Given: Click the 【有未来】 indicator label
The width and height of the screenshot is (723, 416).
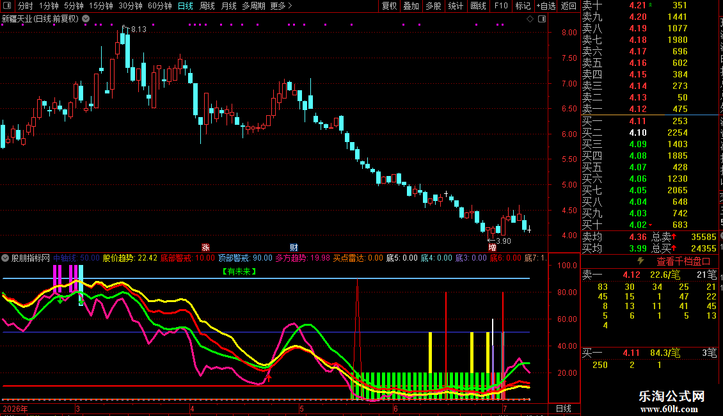Looking at the screenshot, I should pos(239,271).
